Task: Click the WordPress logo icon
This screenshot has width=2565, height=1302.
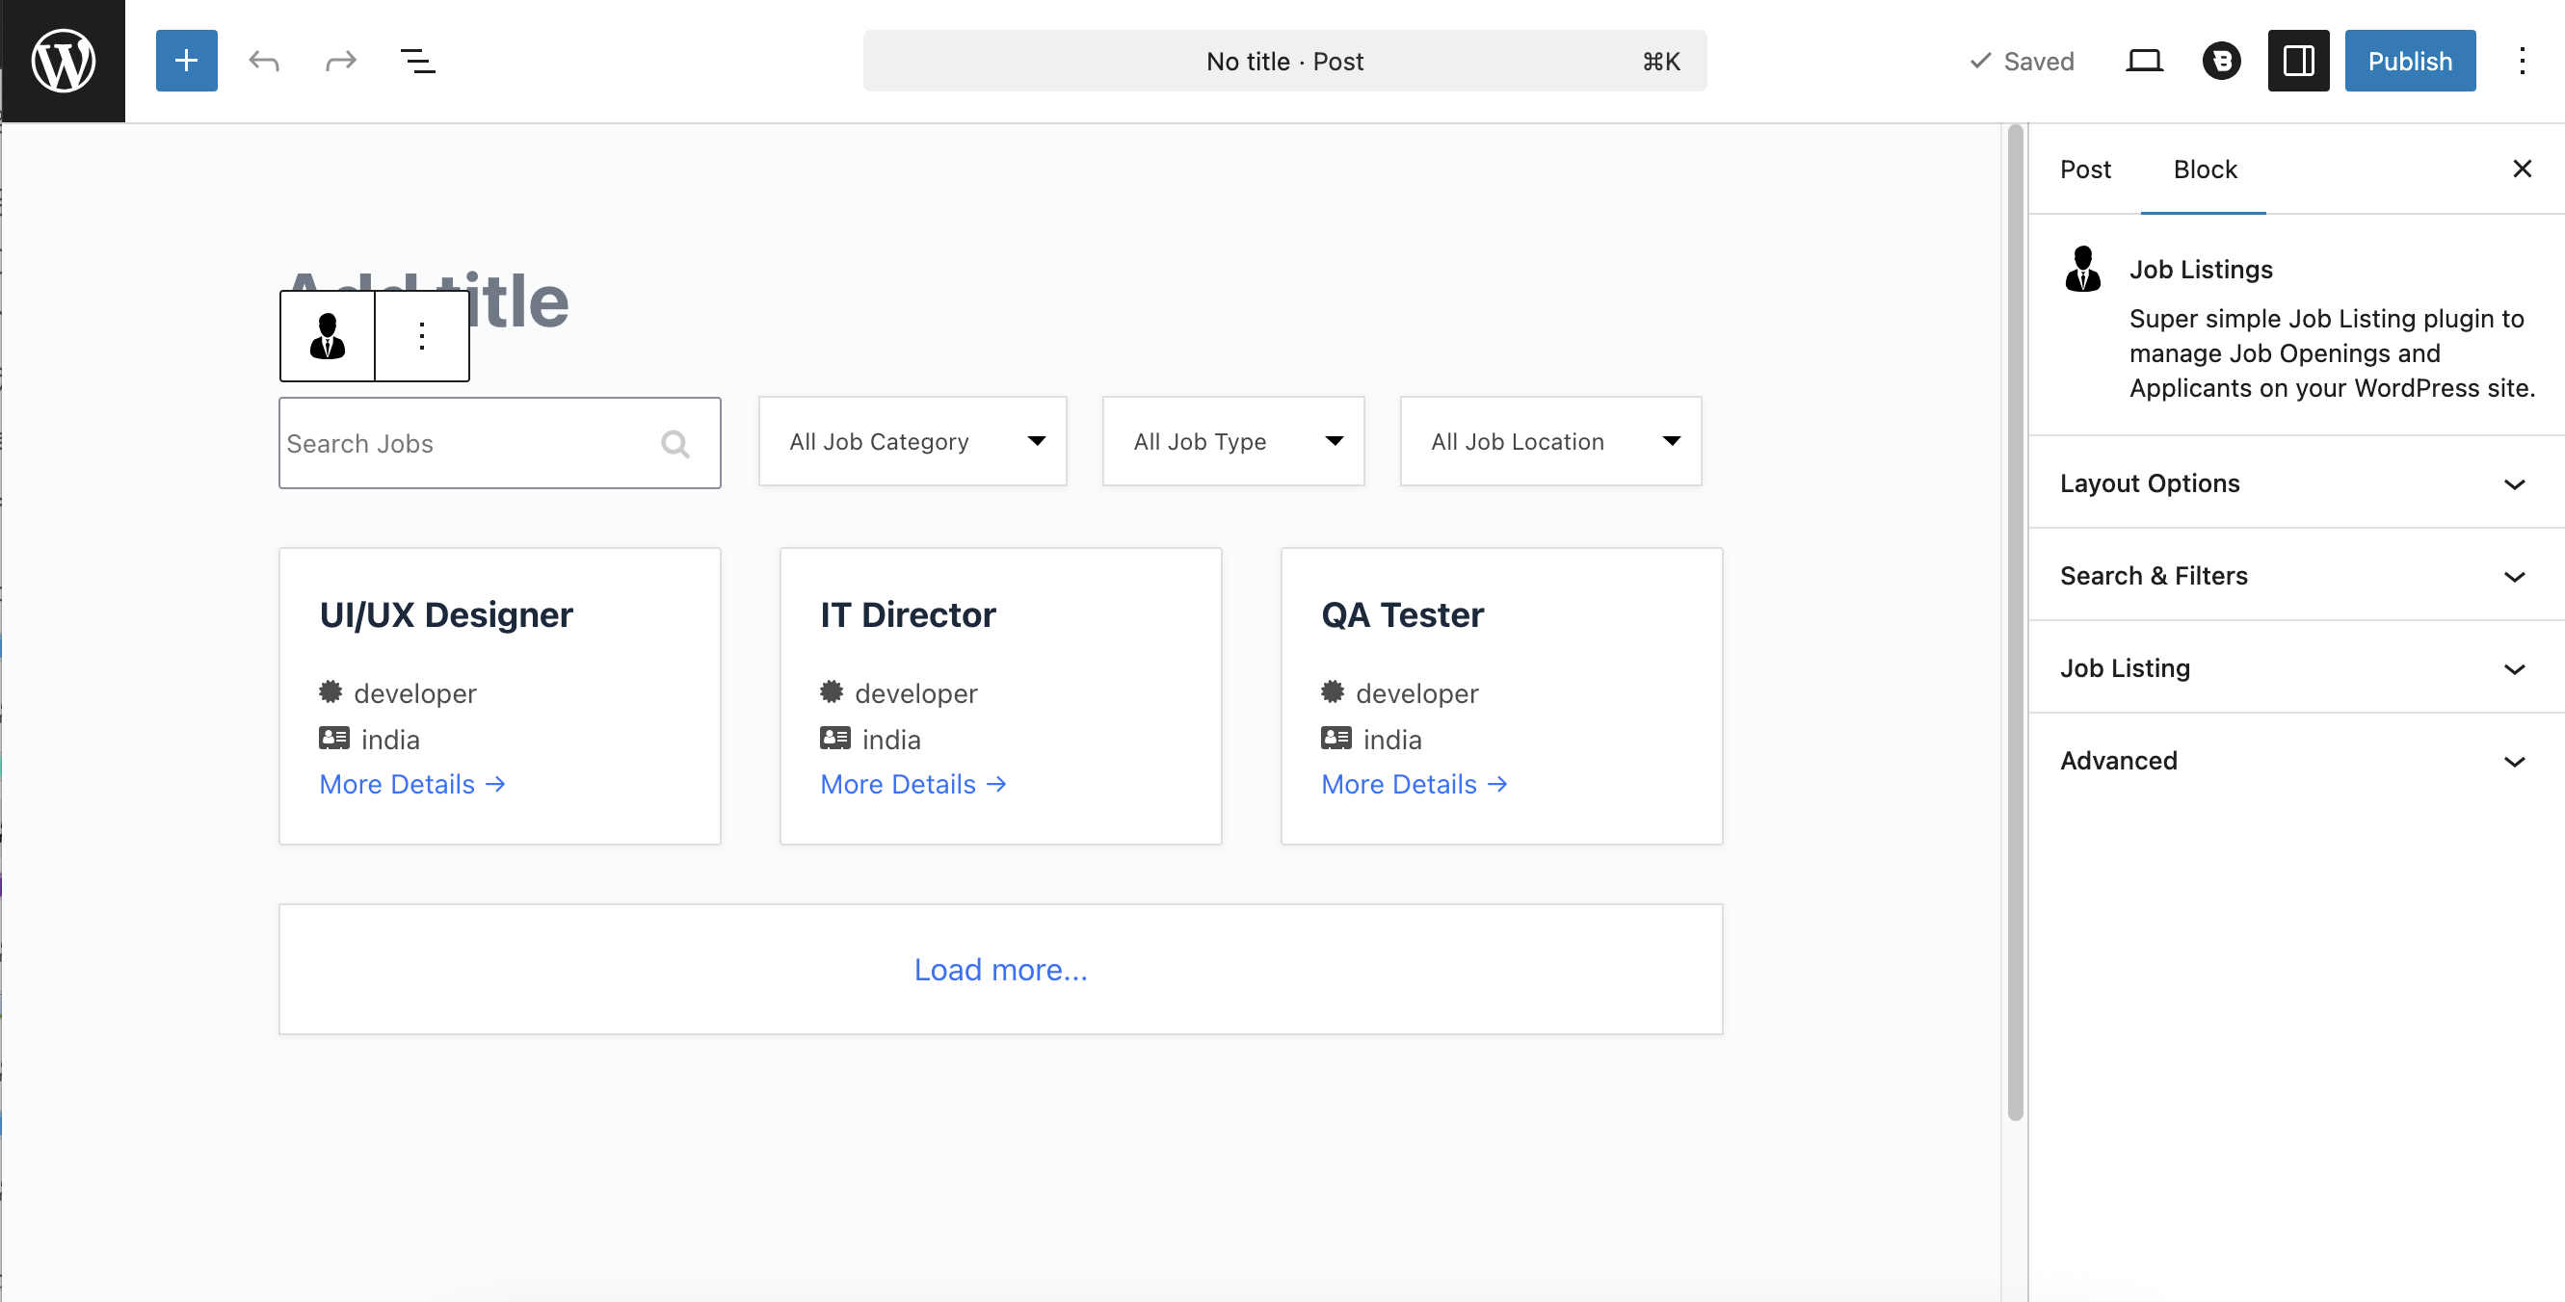Action: point(63,61)
